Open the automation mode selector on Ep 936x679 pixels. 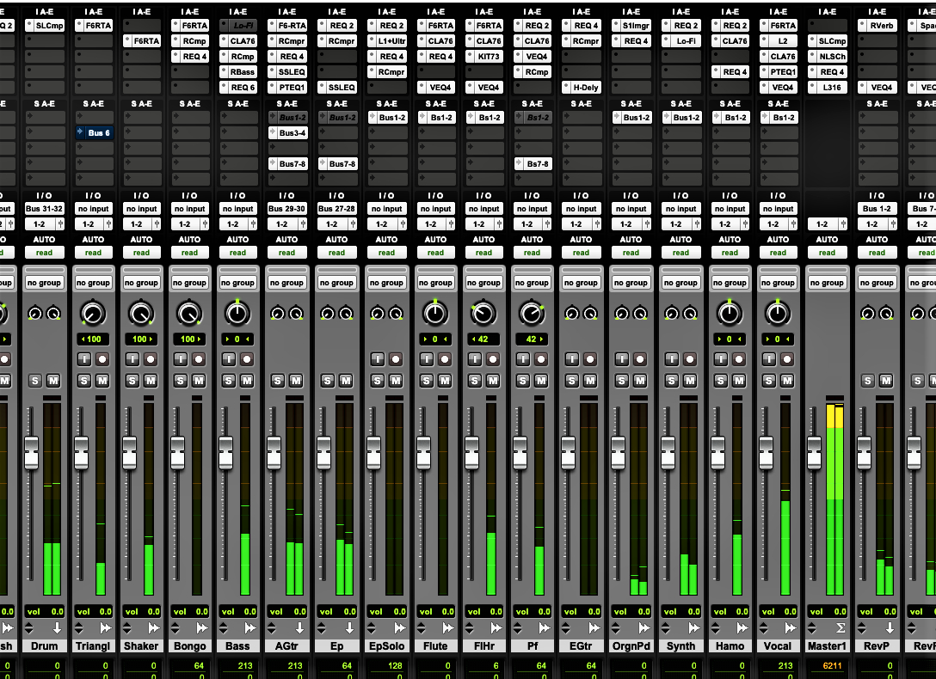[336, 252]
